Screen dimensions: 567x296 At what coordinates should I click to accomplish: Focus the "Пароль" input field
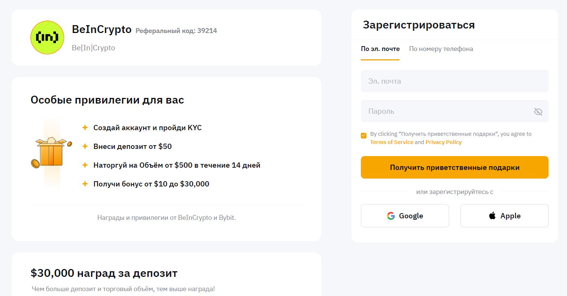click(447, 111)
